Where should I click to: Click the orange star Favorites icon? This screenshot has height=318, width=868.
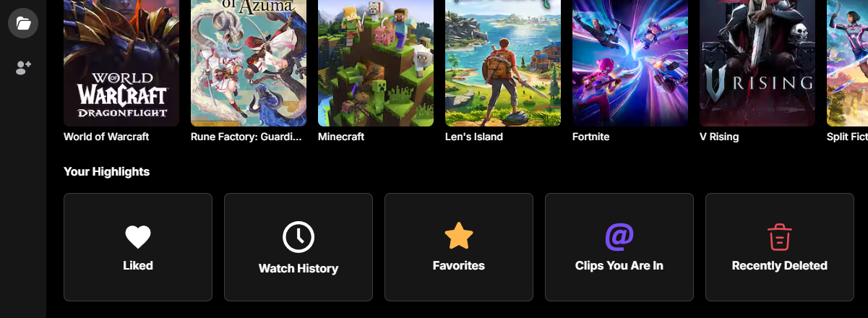coord(459,236)
